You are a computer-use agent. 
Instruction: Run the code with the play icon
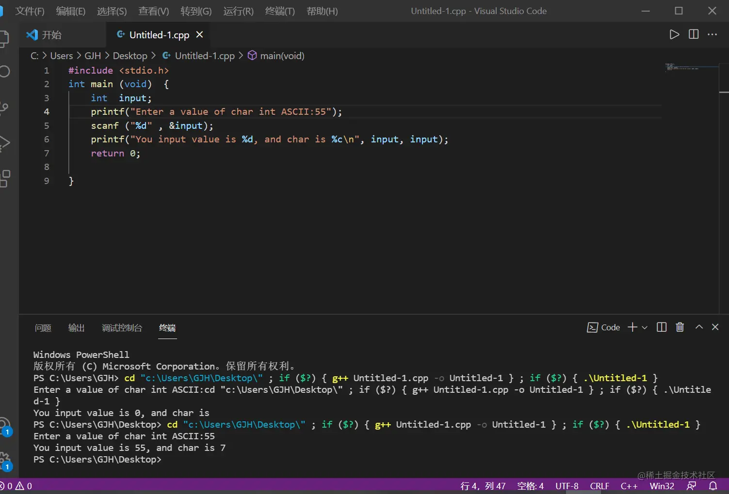pos(674,34)
